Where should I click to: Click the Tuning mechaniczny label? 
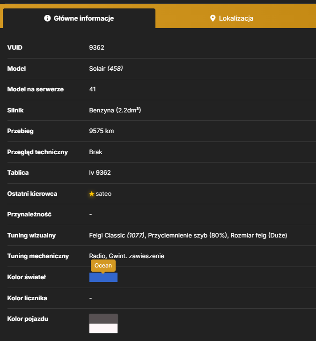click(x=38, y=256)
